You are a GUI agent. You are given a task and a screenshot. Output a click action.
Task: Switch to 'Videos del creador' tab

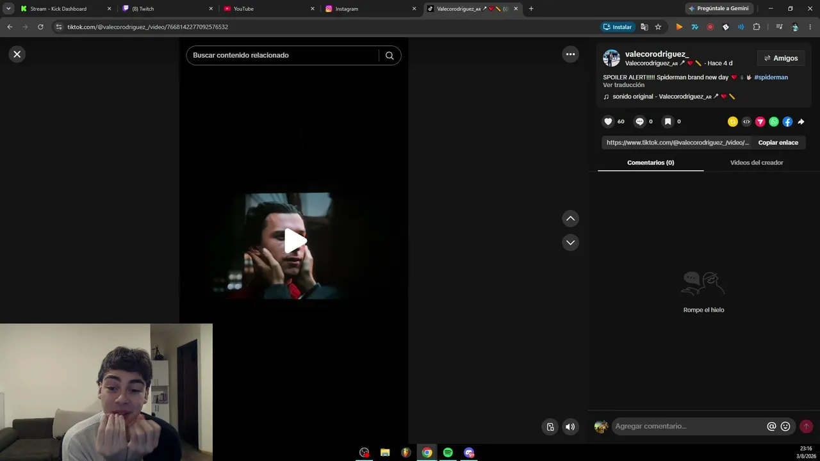point(757,163)
